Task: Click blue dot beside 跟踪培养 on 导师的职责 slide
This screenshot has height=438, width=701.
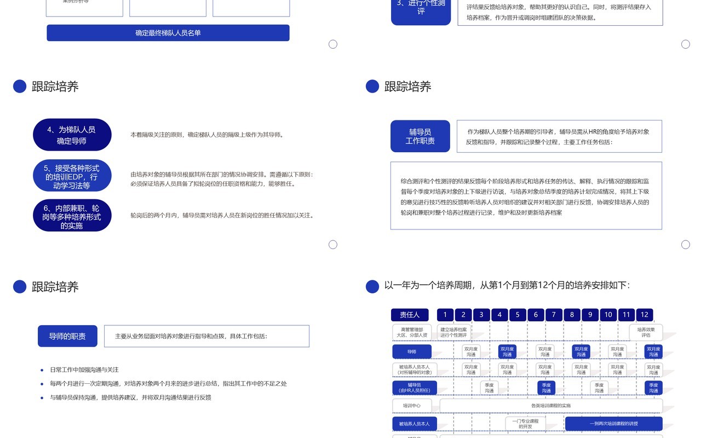Action: point(20,287)
